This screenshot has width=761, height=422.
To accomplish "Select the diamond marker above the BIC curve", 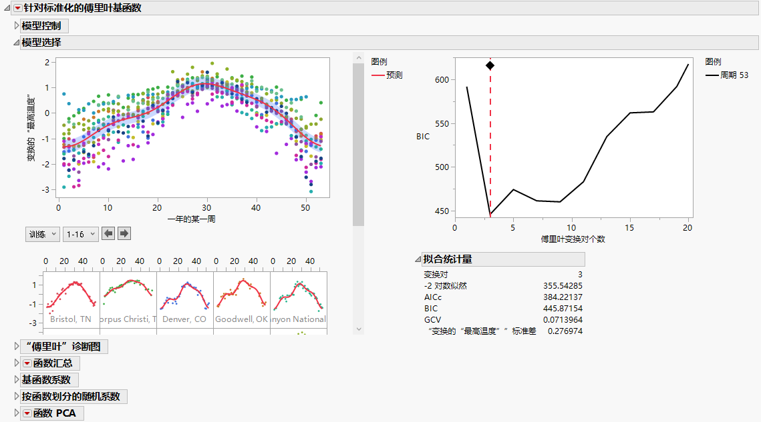I will tap(490, 65).
